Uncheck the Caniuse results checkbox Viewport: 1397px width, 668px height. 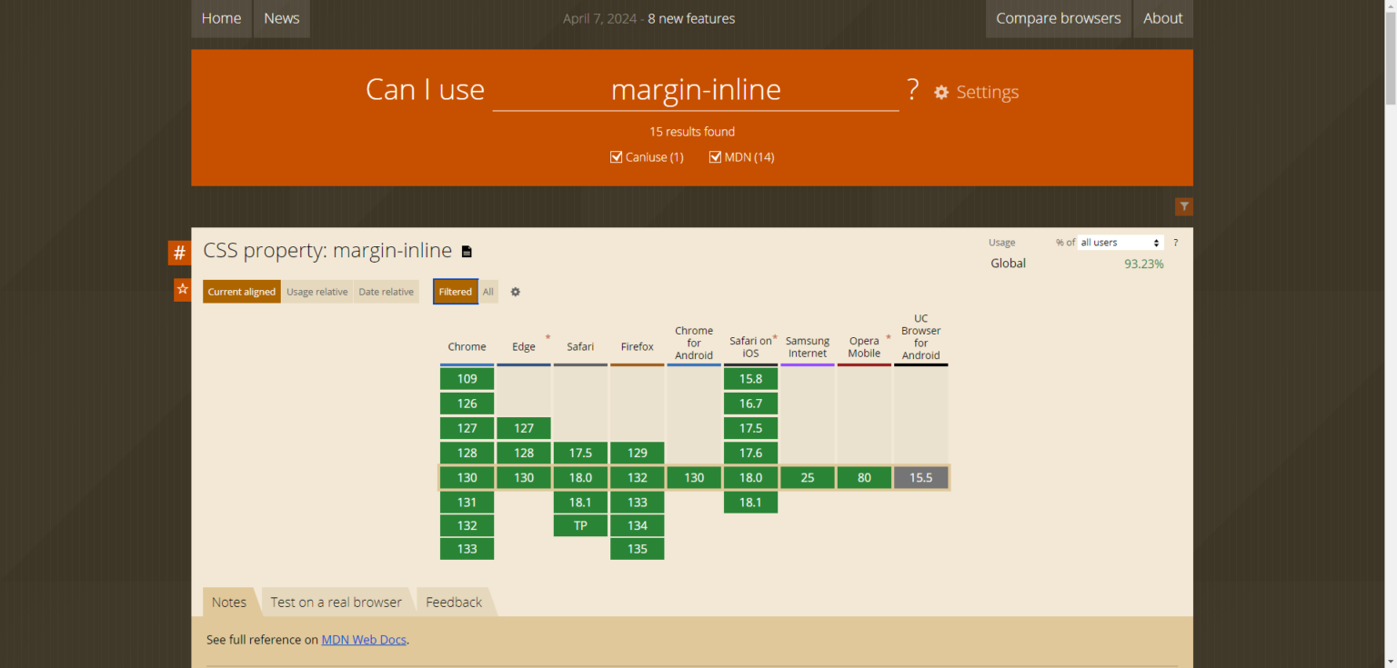[x=616, y=157]
